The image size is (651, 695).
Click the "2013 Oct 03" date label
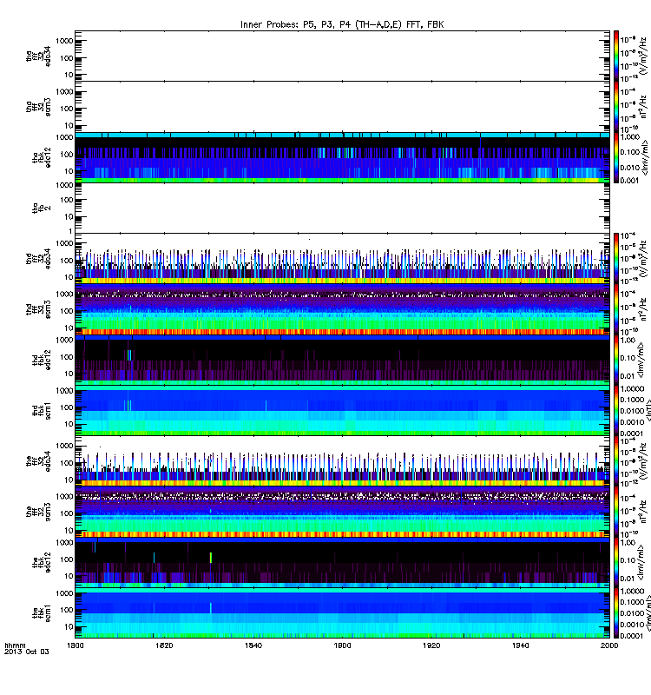click(27, 652)
